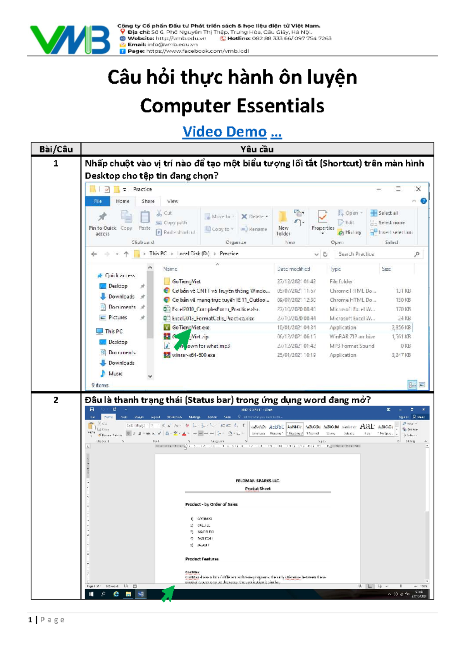Screen dimensions: 465x657
Task: Click Copy path in Explorer ribbon
Action: (172, 223)
